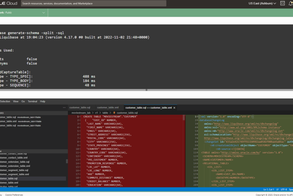Click UTF-8 encoding in status bar
Viewport: 293px width, 196px height.
pos(283,190)
